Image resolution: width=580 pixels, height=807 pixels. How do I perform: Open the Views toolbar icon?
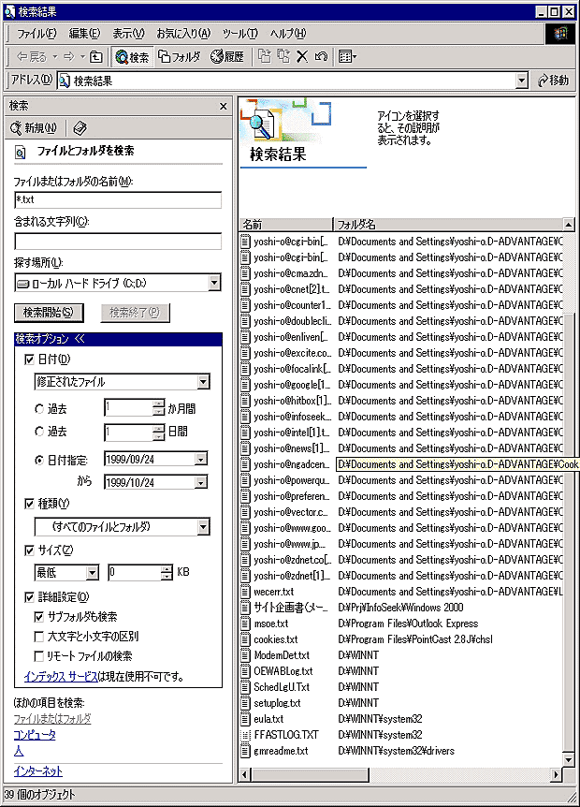[x=348, y=56]
